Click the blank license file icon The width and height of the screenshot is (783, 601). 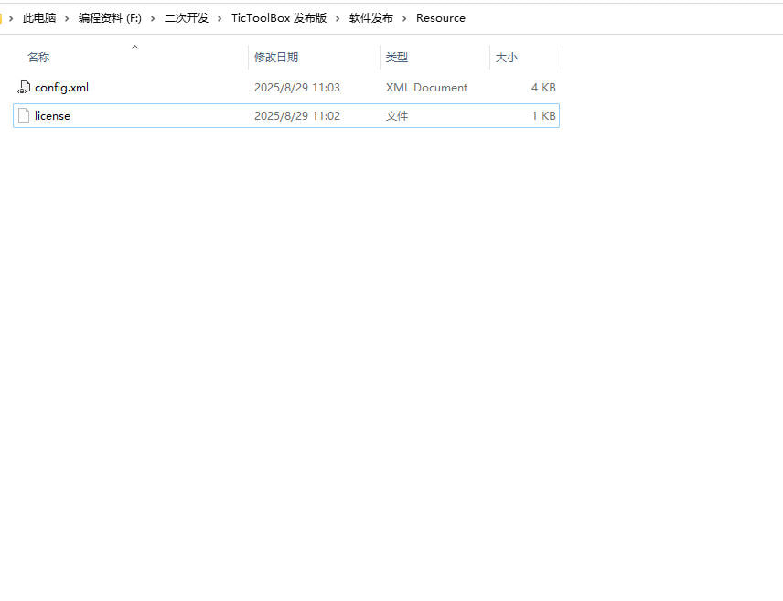point(24,116)
